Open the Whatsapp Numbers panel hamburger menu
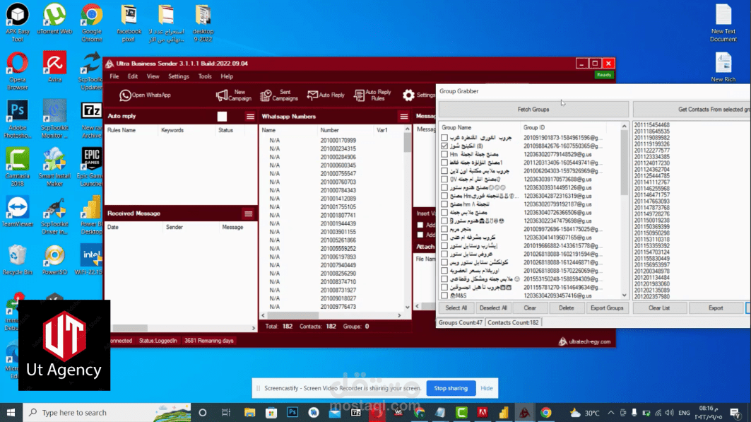 [x=403, y=117]
